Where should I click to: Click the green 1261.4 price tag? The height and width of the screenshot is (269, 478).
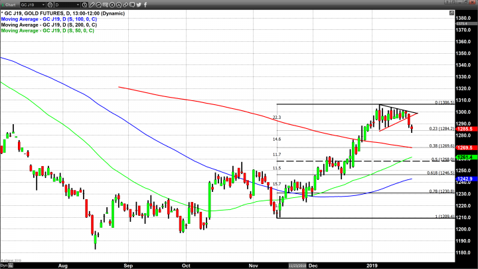pos(467,157)
